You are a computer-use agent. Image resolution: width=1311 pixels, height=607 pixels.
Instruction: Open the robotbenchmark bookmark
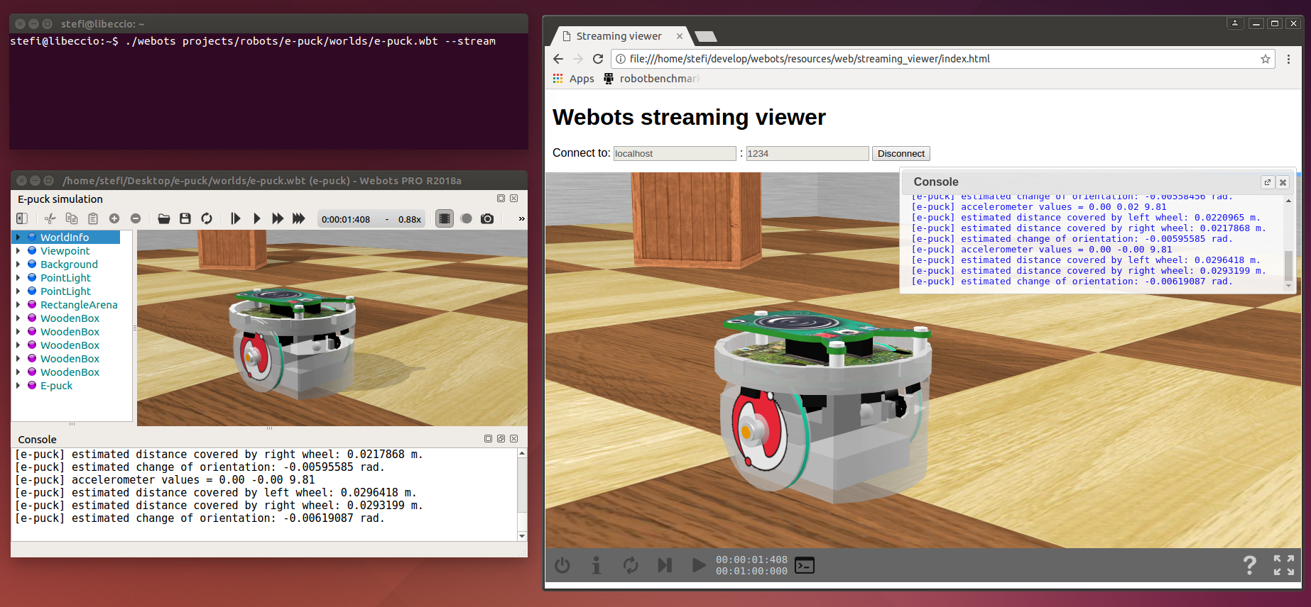coord(652,78)
